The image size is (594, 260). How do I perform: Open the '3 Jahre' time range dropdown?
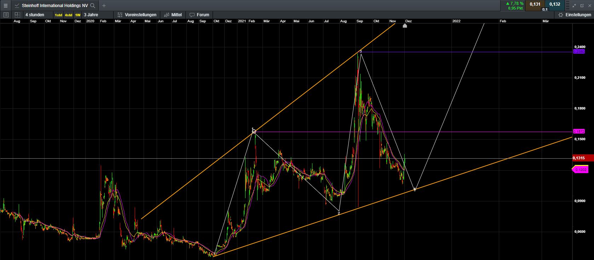point(91,15)
